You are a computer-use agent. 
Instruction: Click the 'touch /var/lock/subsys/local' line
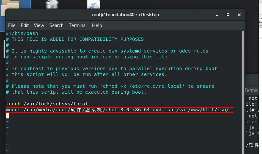click(47, 104)
